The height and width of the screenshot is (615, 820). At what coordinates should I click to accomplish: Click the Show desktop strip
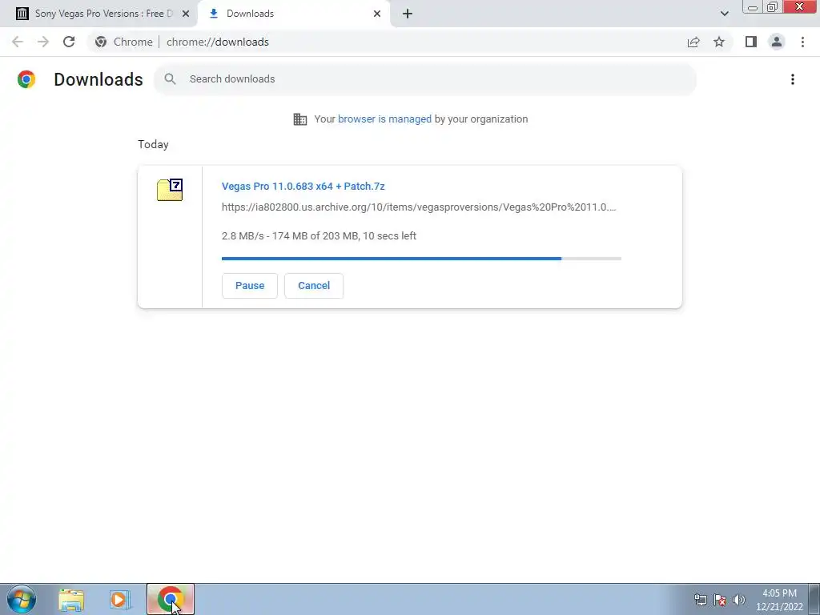(814, 599)
